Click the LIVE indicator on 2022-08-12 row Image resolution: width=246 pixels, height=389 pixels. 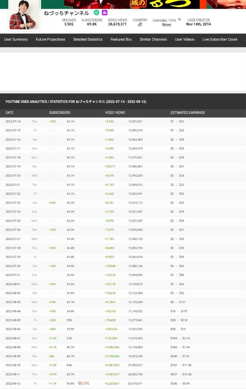[x=84, y=383]
